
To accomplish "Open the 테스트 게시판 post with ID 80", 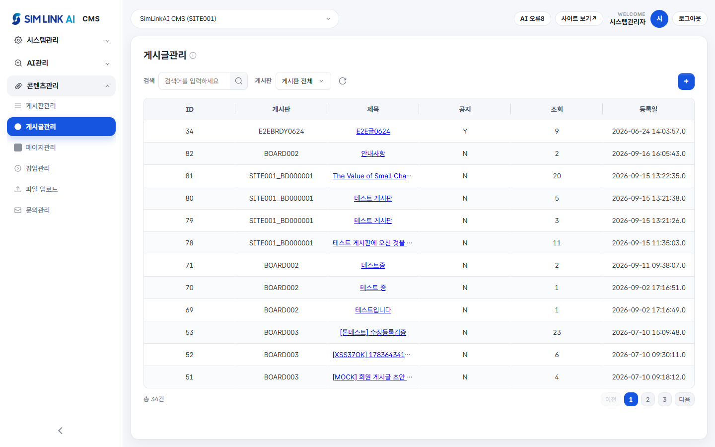I will point(373,198).
